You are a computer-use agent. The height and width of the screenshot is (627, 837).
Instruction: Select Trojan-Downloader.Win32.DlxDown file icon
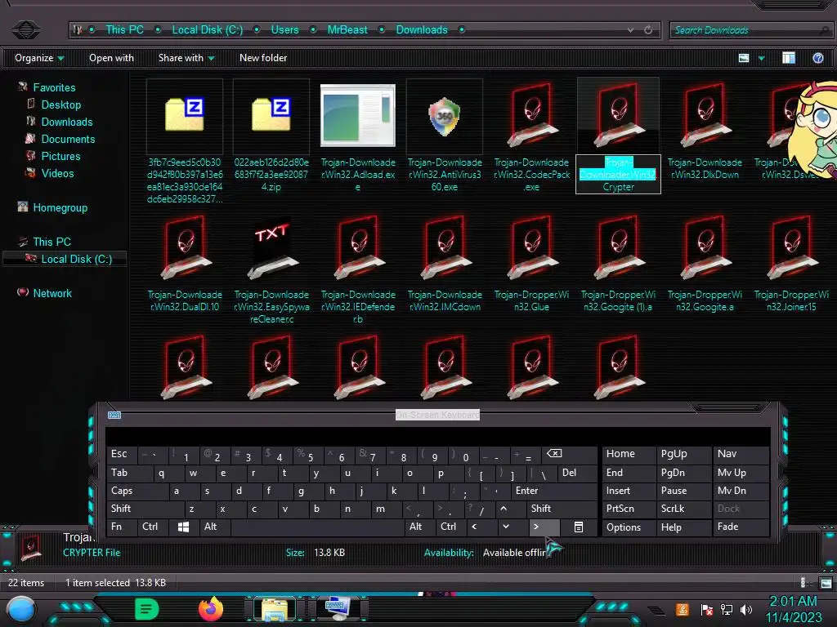(705, 115)
